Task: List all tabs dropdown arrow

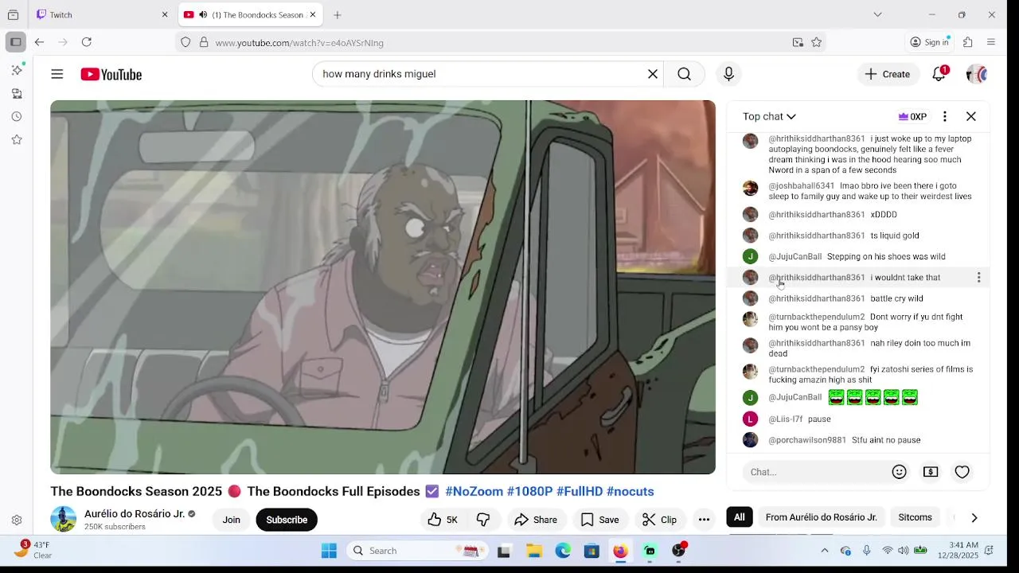Action: 877,14
